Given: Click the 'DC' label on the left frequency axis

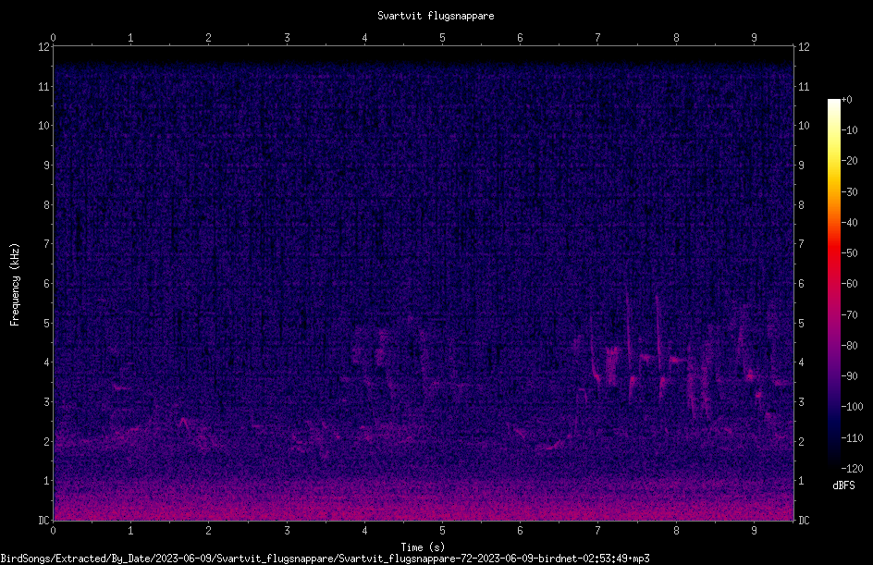Looking at the screenshot, I should (43, 520).
